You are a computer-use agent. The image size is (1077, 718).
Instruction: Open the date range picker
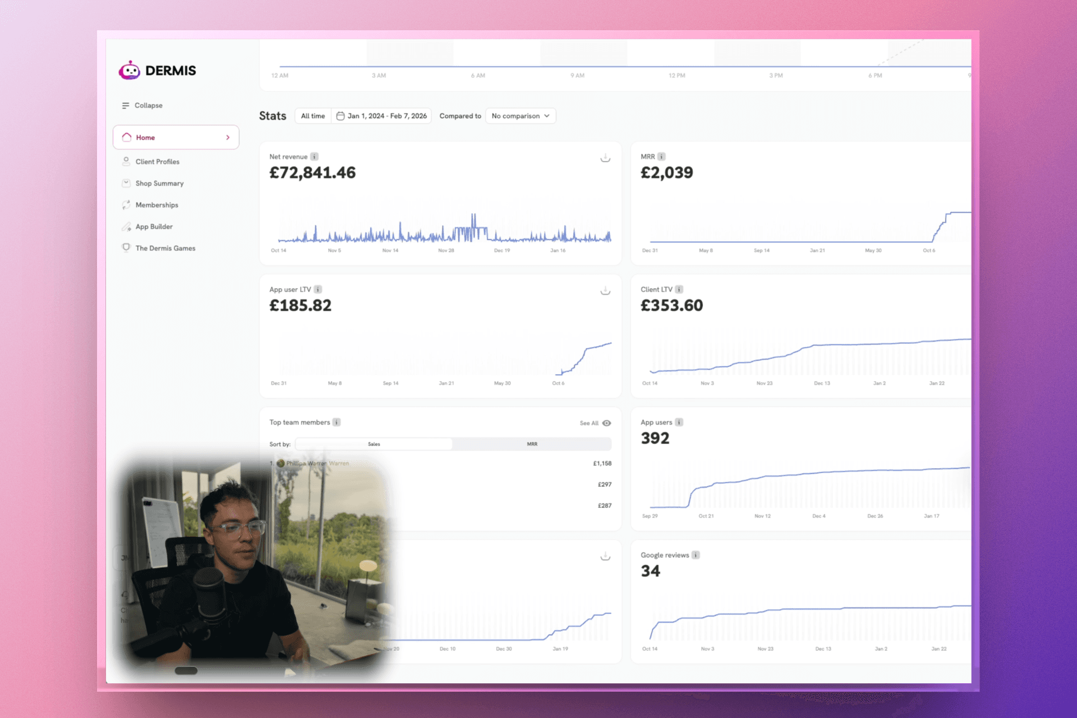point(381,116)
